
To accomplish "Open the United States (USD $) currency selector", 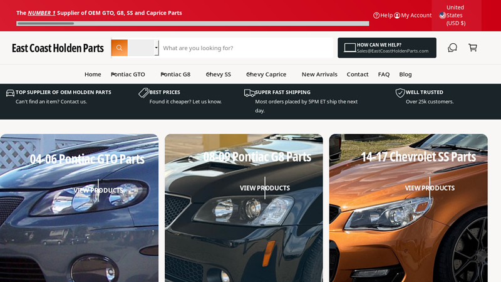I will tap(456, 15).
